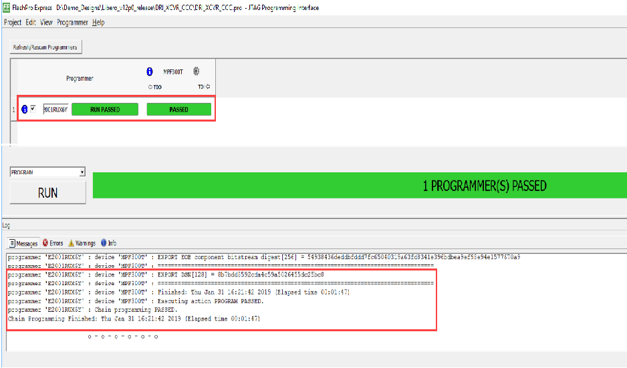
Task: Click Refresh/Rescan Programmers button
Action: [46, 47]
